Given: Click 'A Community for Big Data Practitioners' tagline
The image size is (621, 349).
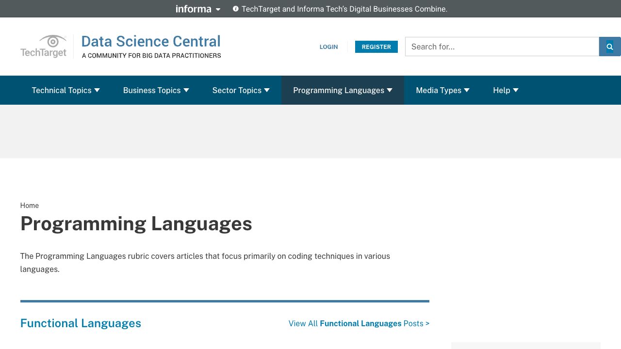Looking at the screenshot, I should [x=151, y=56].
